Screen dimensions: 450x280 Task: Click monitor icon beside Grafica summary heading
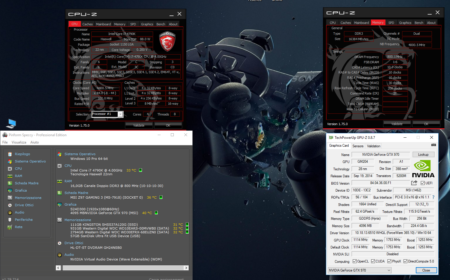click(x=60, y=204)
